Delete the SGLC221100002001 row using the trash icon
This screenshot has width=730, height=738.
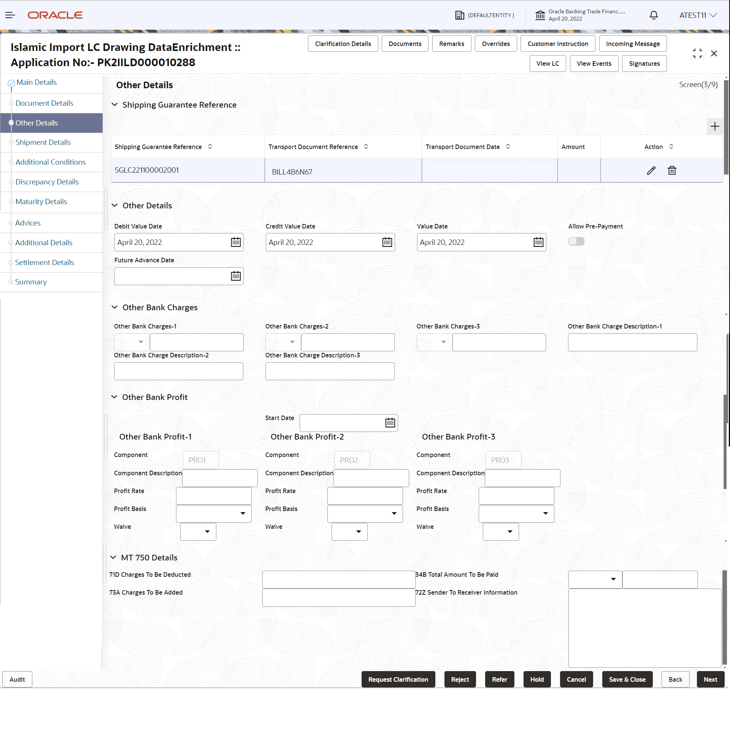coord(671,170)
